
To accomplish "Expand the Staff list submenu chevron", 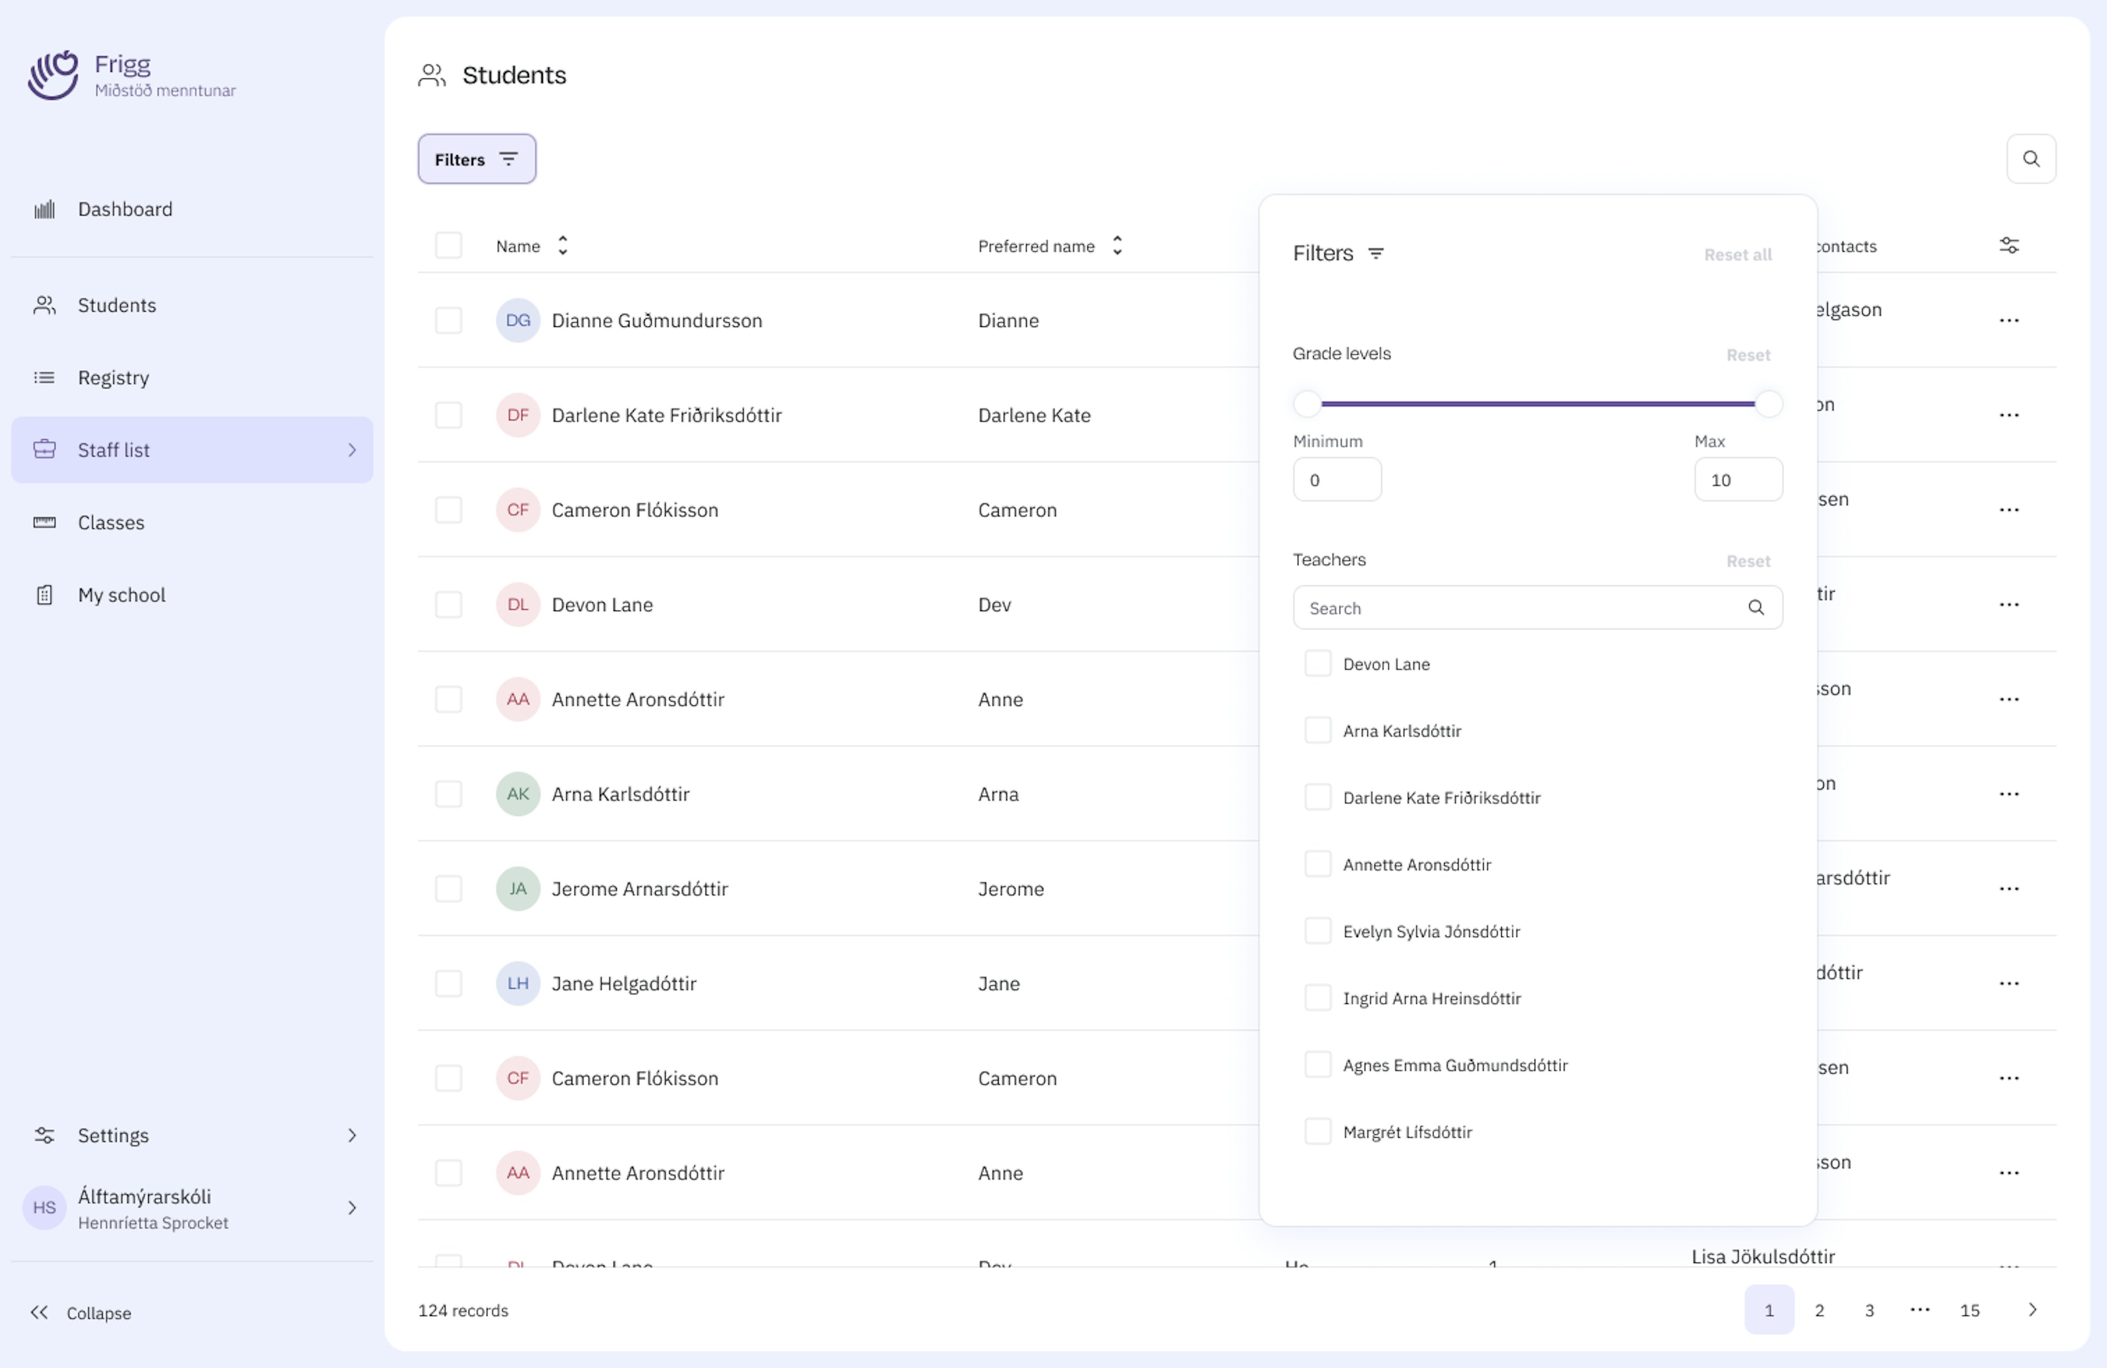I will tap(352, 450).
